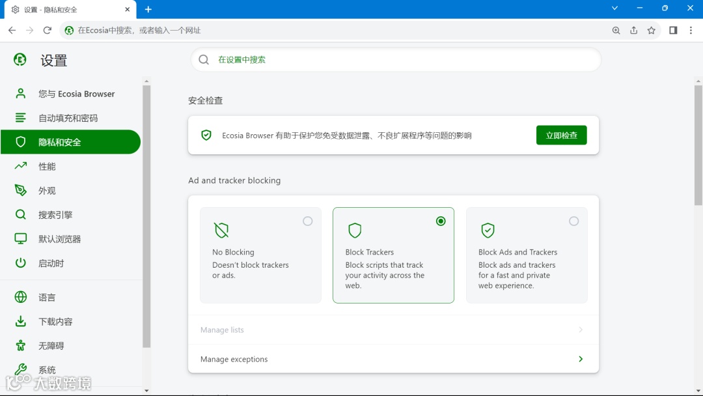Open 自动填充和密码 settings section
703x396 pixels.
pos(71,117)
